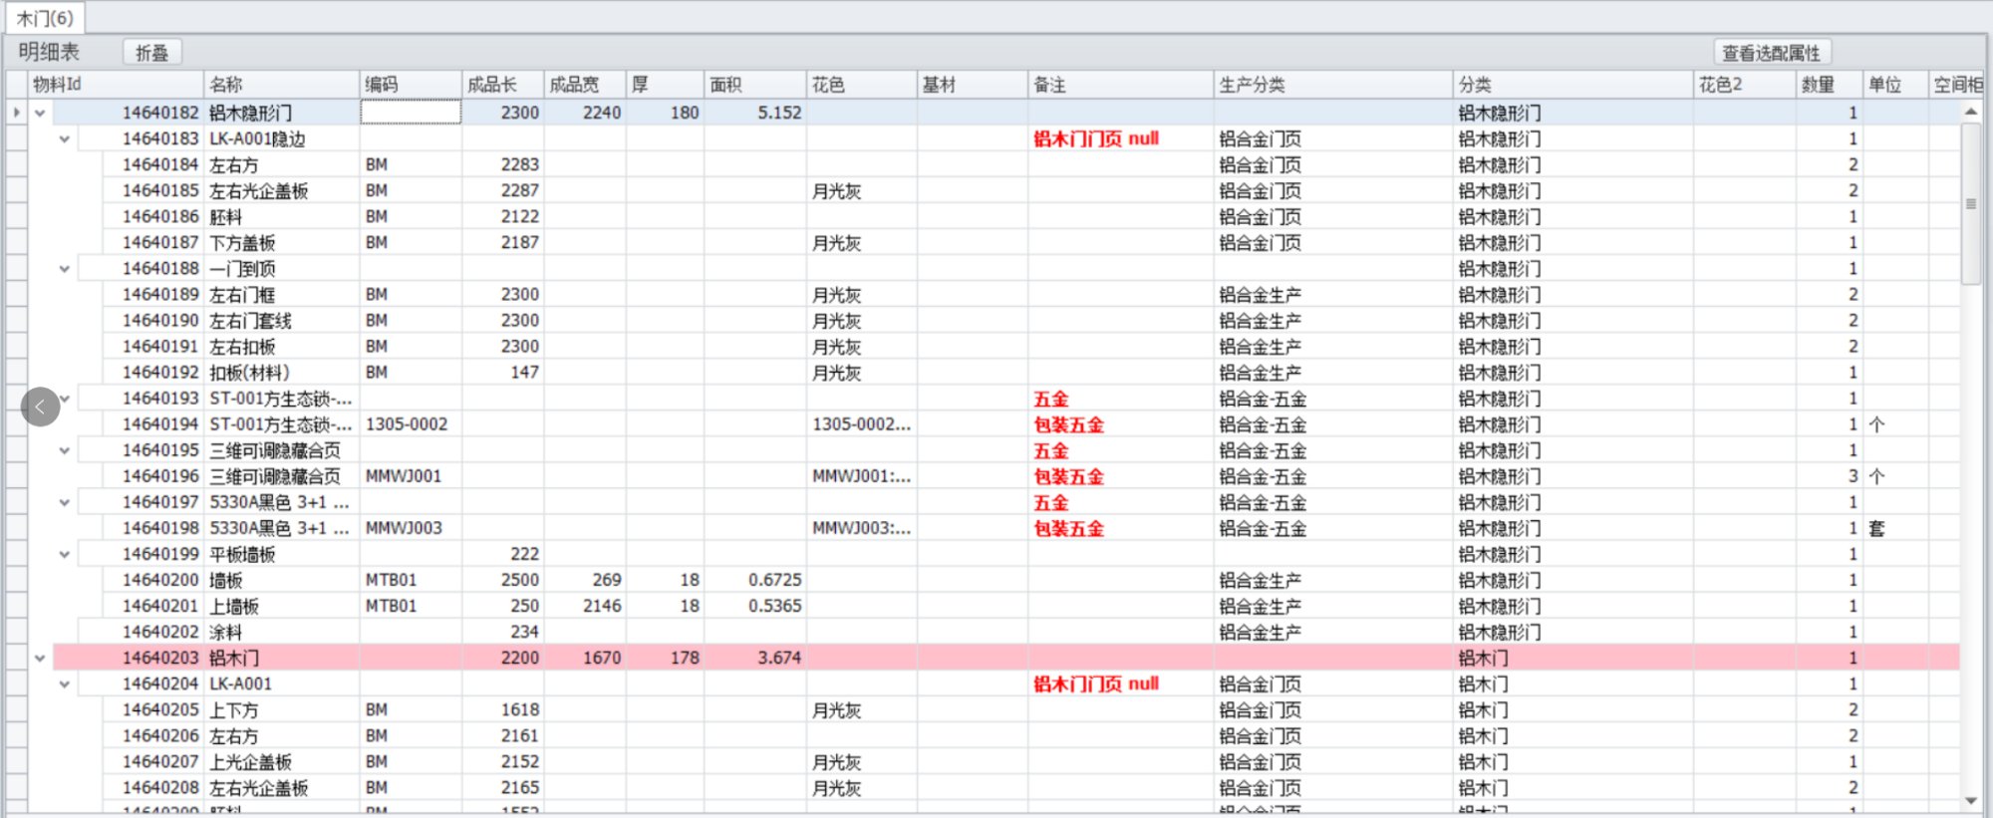Collapse the 14640193 ST-001方生态锁 row
The image size is (1993, 818).
(x=65, y=398)
